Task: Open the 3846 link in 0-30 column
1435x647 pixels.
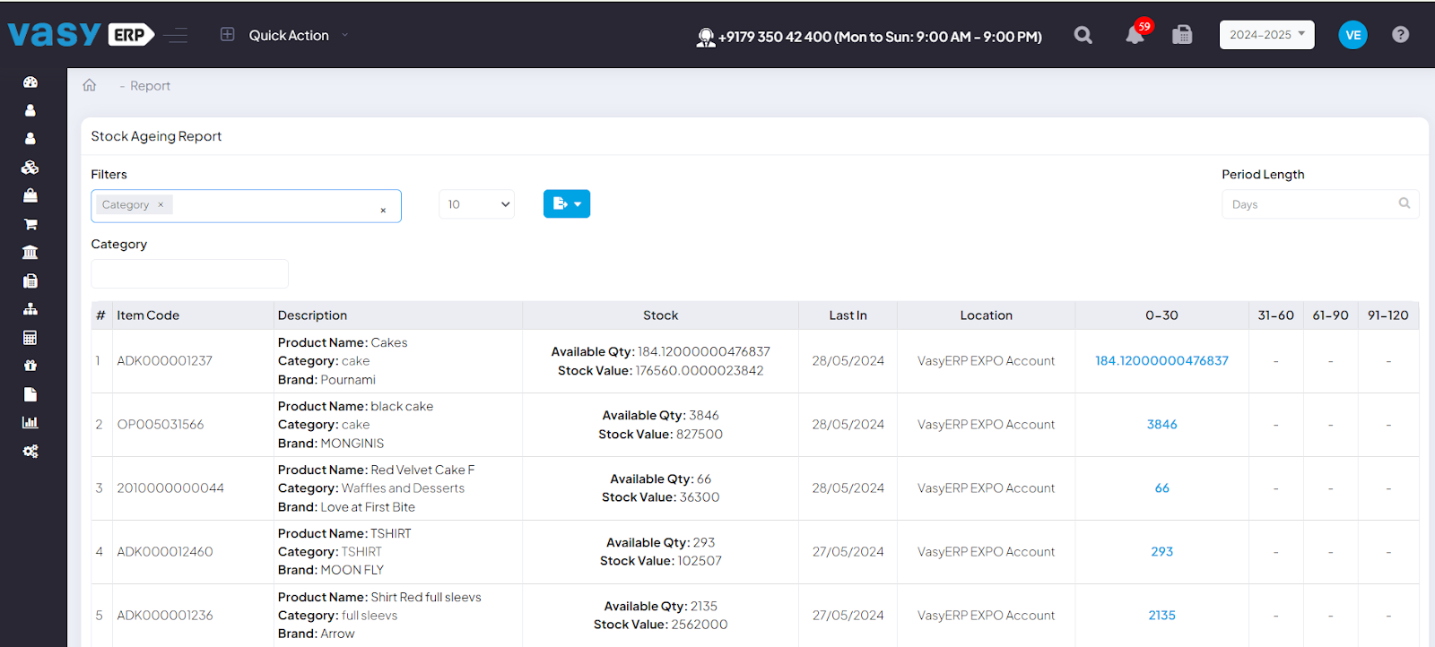Action: 1161,424
